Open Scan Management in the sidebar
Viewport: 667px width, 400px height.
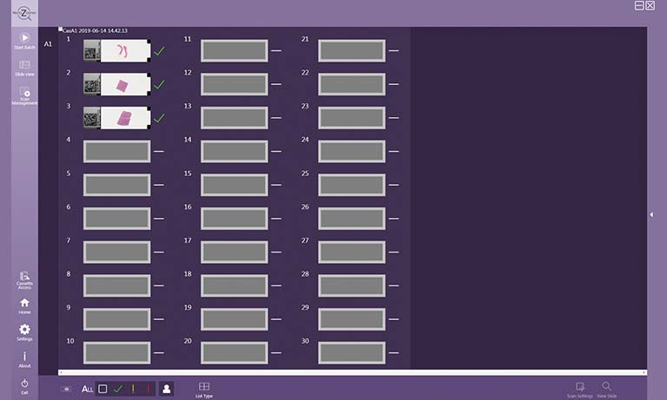coord(24,94)
